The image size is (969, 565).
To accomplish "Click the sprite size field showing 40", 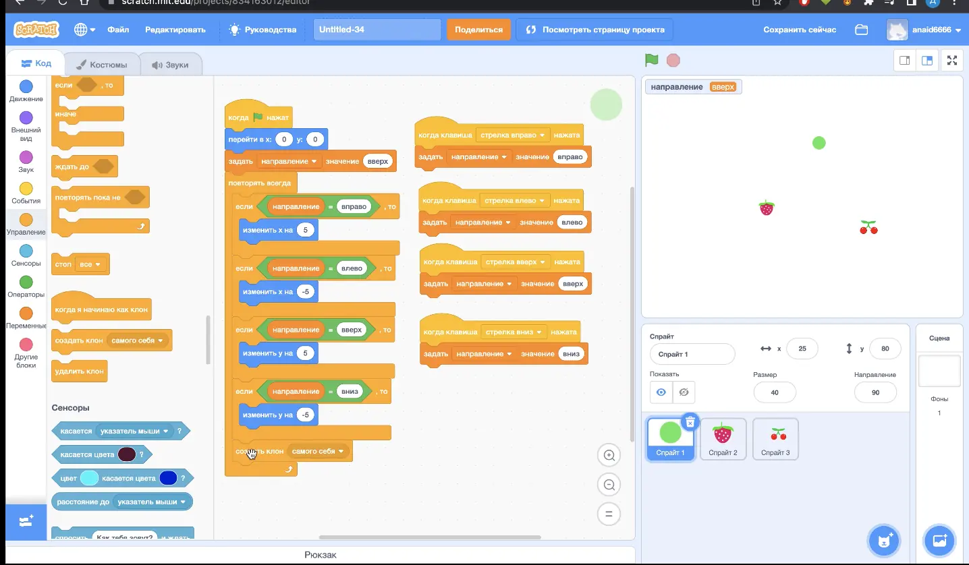I will point(775,392).
